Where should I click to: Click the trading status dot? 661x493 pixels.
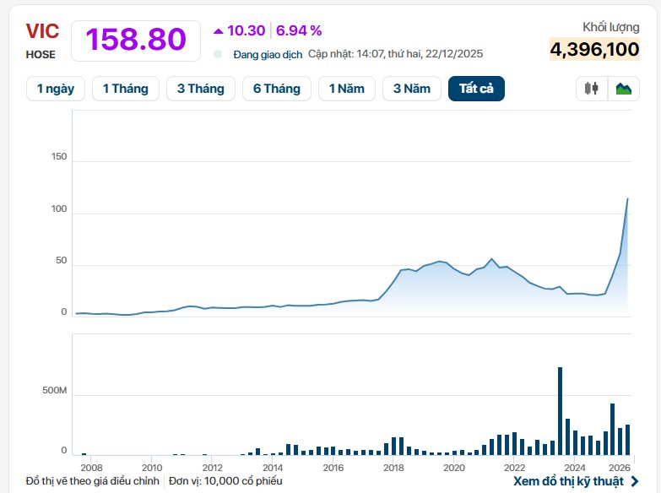tap(218, 54)
